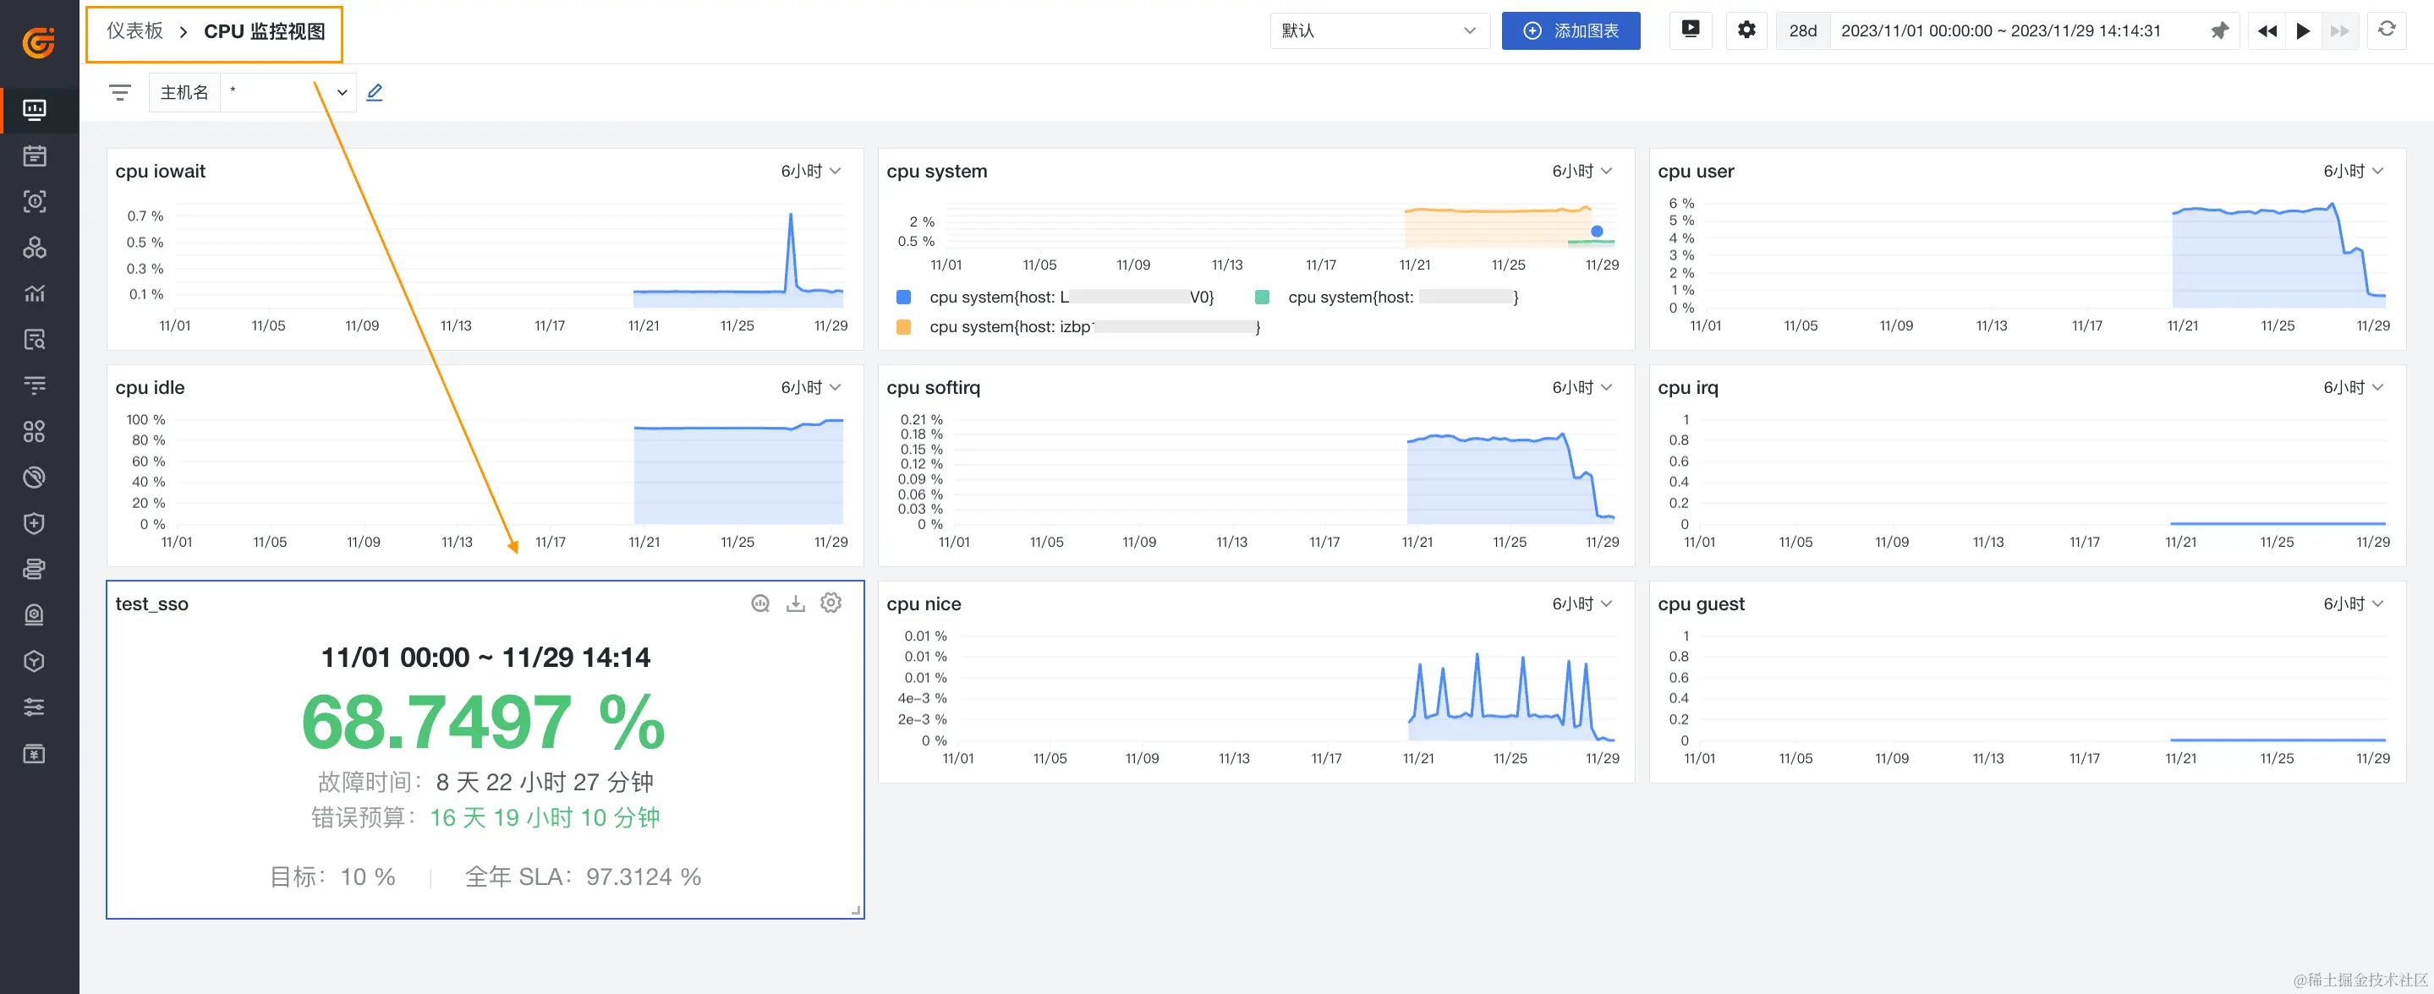
Task: Step time range backward with rewind button
Action: point(2267,31)
